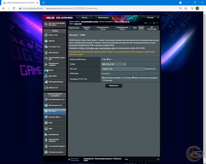Image resolution: width=206 pixels, height=164 pixels.
Task: Open Сетевые утилиты tools icon
Action: point(46,152)
